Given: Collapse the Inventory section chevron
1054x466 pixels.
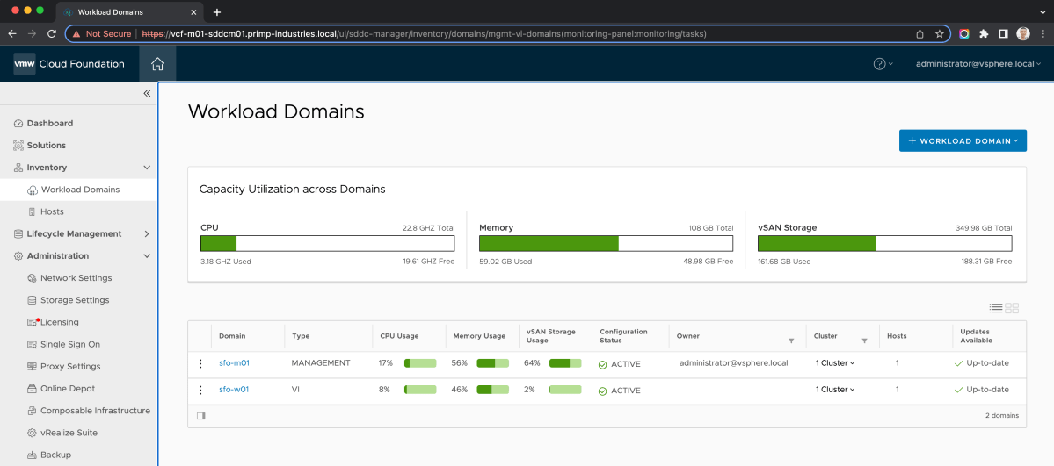Looking at the screenshot, I should pyautogui.click(x=147, y=168).
